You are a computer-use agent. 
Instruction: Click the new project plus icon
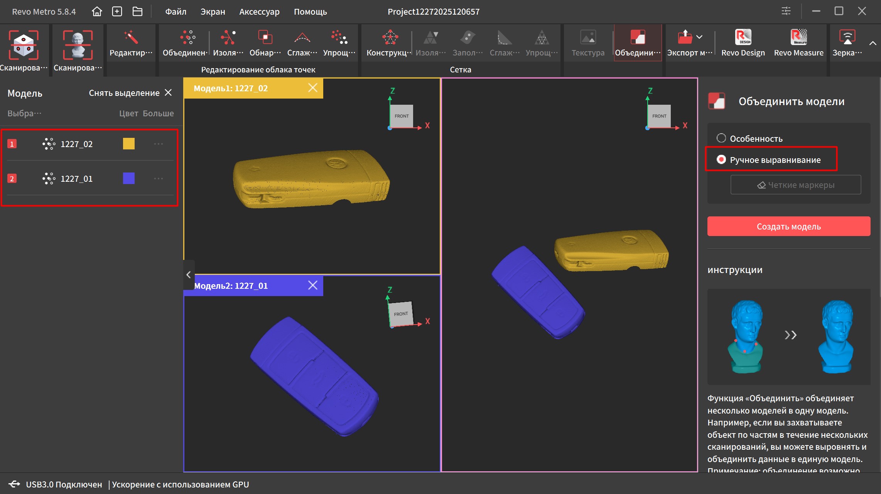(117, 12)
